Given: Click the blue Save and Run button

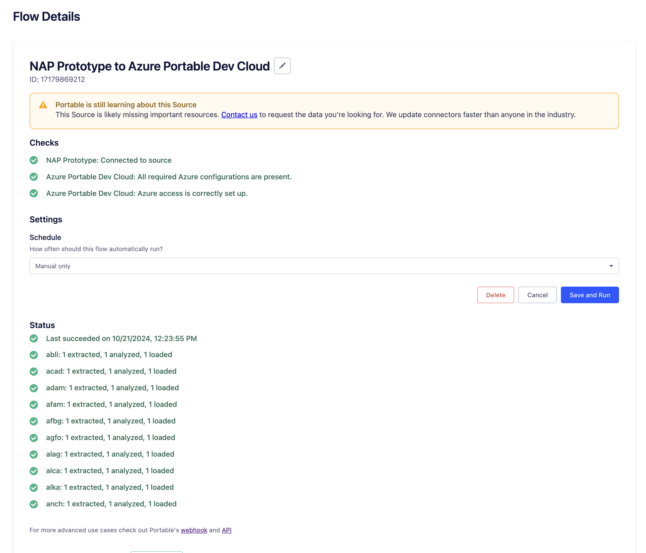Looking at the screenshot, I should (x=589, y=295).
